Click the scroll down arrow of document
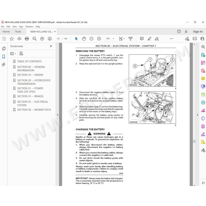Image resolution: width=206 pixels, height=206 pixels. pyautogui.click(x=194, y=185)
